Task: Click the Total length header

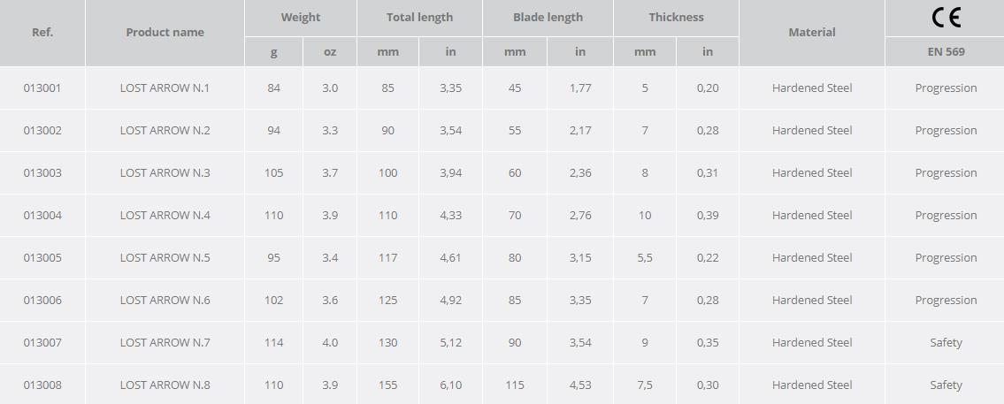Action: coord(419,18)
